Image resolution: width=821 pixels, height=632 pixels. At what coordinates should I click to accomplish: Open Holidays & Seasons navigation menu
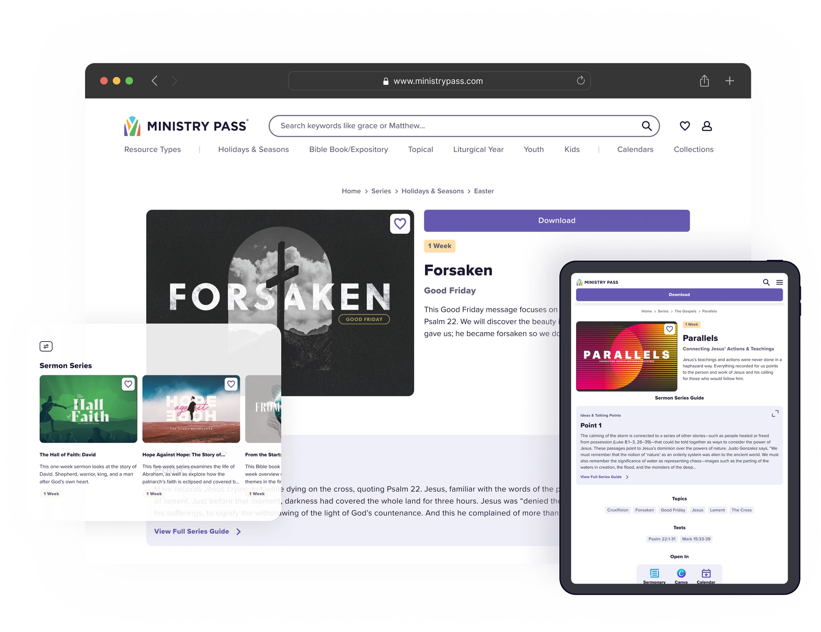(253, 150)
